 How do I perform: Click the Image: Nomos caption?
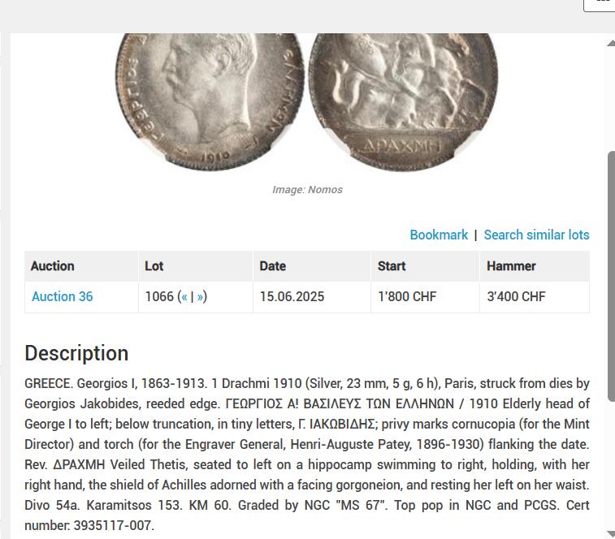point(307,190)
